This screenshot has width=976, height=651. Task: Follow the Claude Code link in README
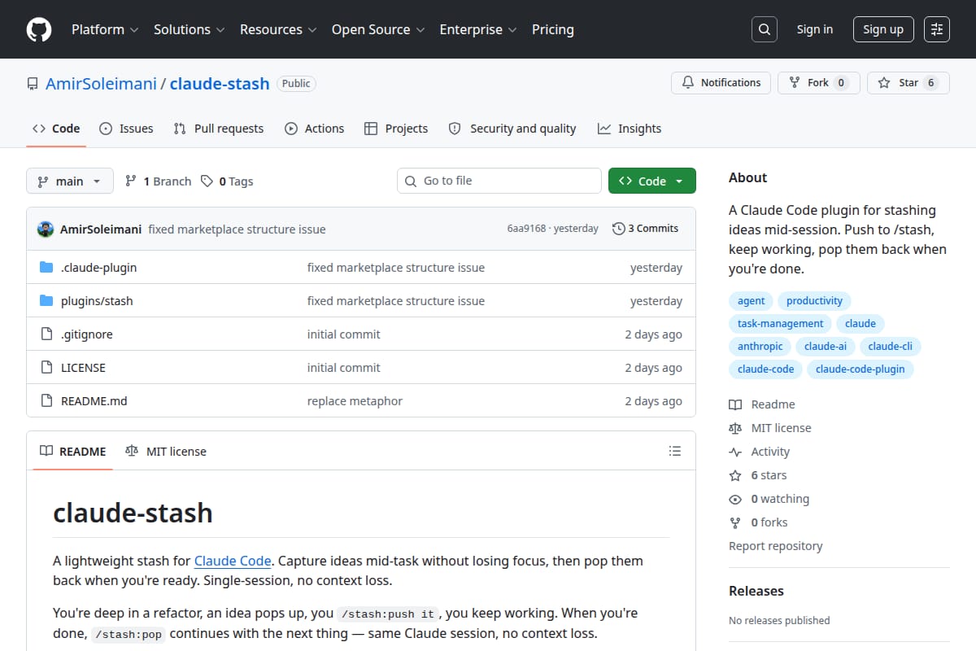tap(233, 561)
